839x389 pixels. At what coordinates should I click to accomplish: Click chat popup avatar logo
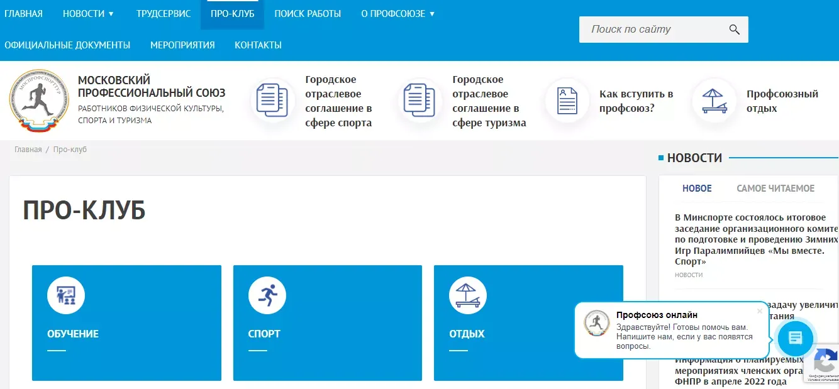pos(596,323)
